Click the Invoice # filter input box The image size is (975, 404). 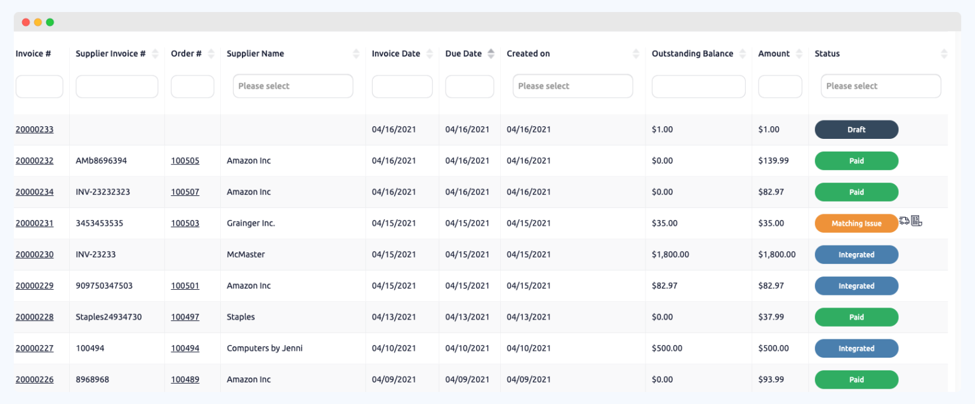(39, 86)
